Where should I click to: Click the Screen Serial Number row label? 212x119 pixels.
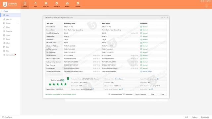point(53,71)
